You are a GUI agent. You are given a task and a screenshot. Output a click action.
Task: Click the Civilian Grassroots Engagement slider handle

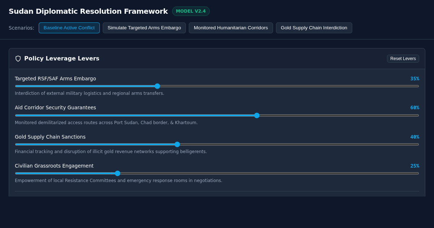tap(118, 173)
